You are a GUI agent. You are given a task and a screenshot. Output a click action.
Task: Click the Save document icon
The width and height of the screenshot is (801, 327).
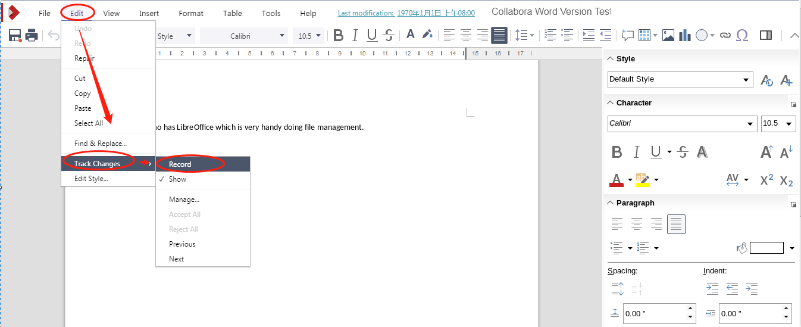[x=15, y=36]
